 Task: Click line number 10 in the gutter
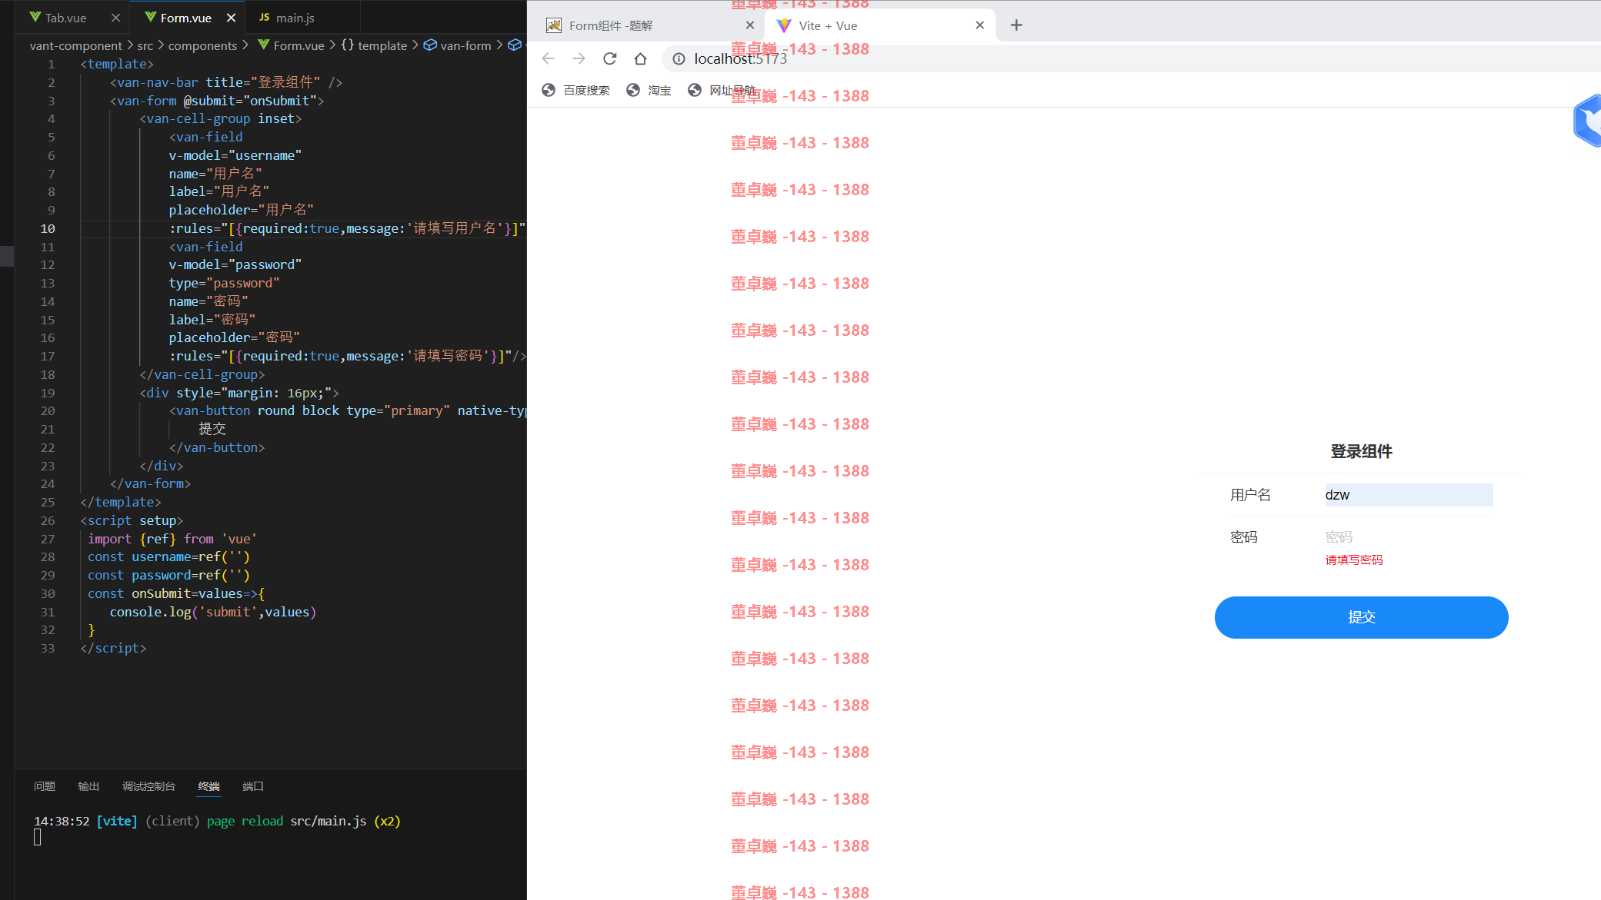click(x=48, y=228)
